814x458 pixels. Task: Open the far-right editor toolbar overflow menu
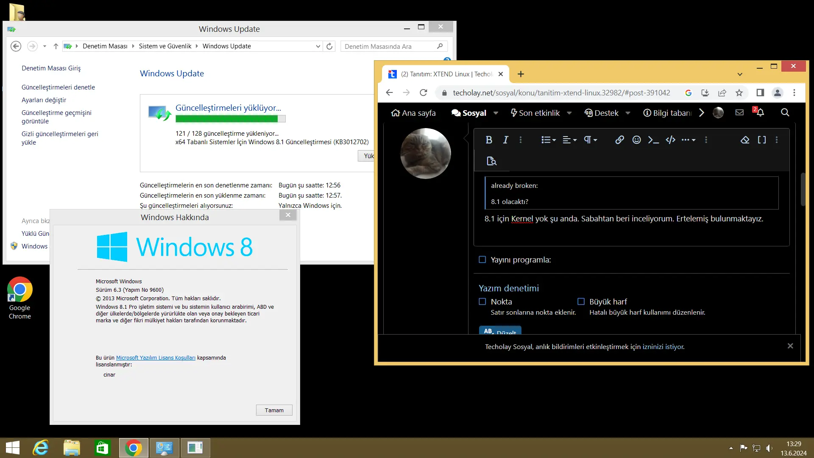click(777, 140)
